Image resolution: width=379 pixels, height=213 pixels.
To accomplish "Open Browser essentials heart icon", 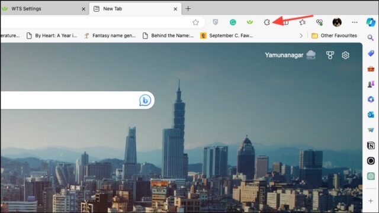I will [319, 22].
